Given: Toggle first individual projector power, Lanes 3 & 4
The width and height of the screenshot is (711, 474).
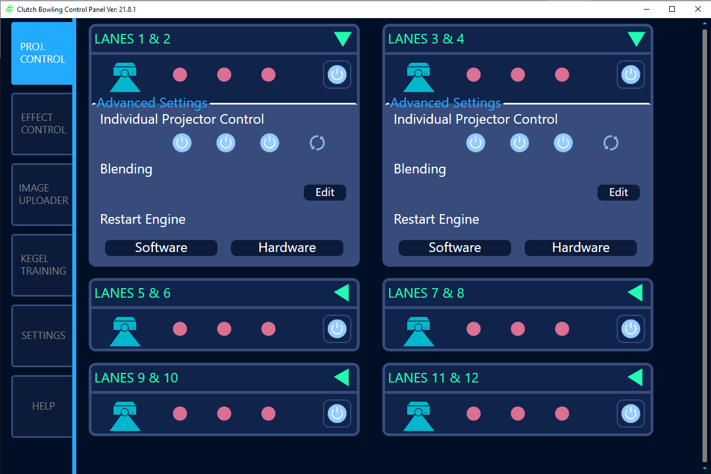Looking at the screenshot, I should (476, 143).
